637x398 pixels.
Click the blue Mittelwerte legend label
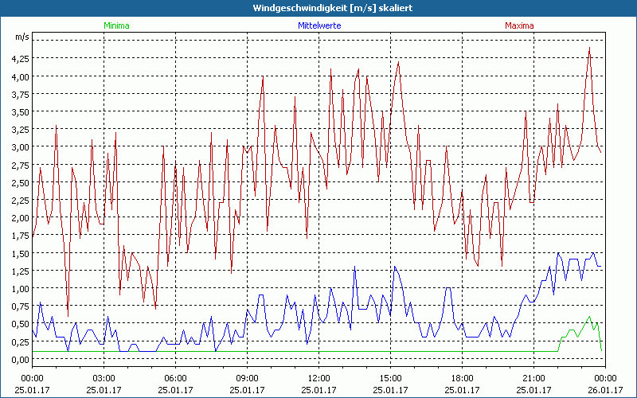click(318, 25)
